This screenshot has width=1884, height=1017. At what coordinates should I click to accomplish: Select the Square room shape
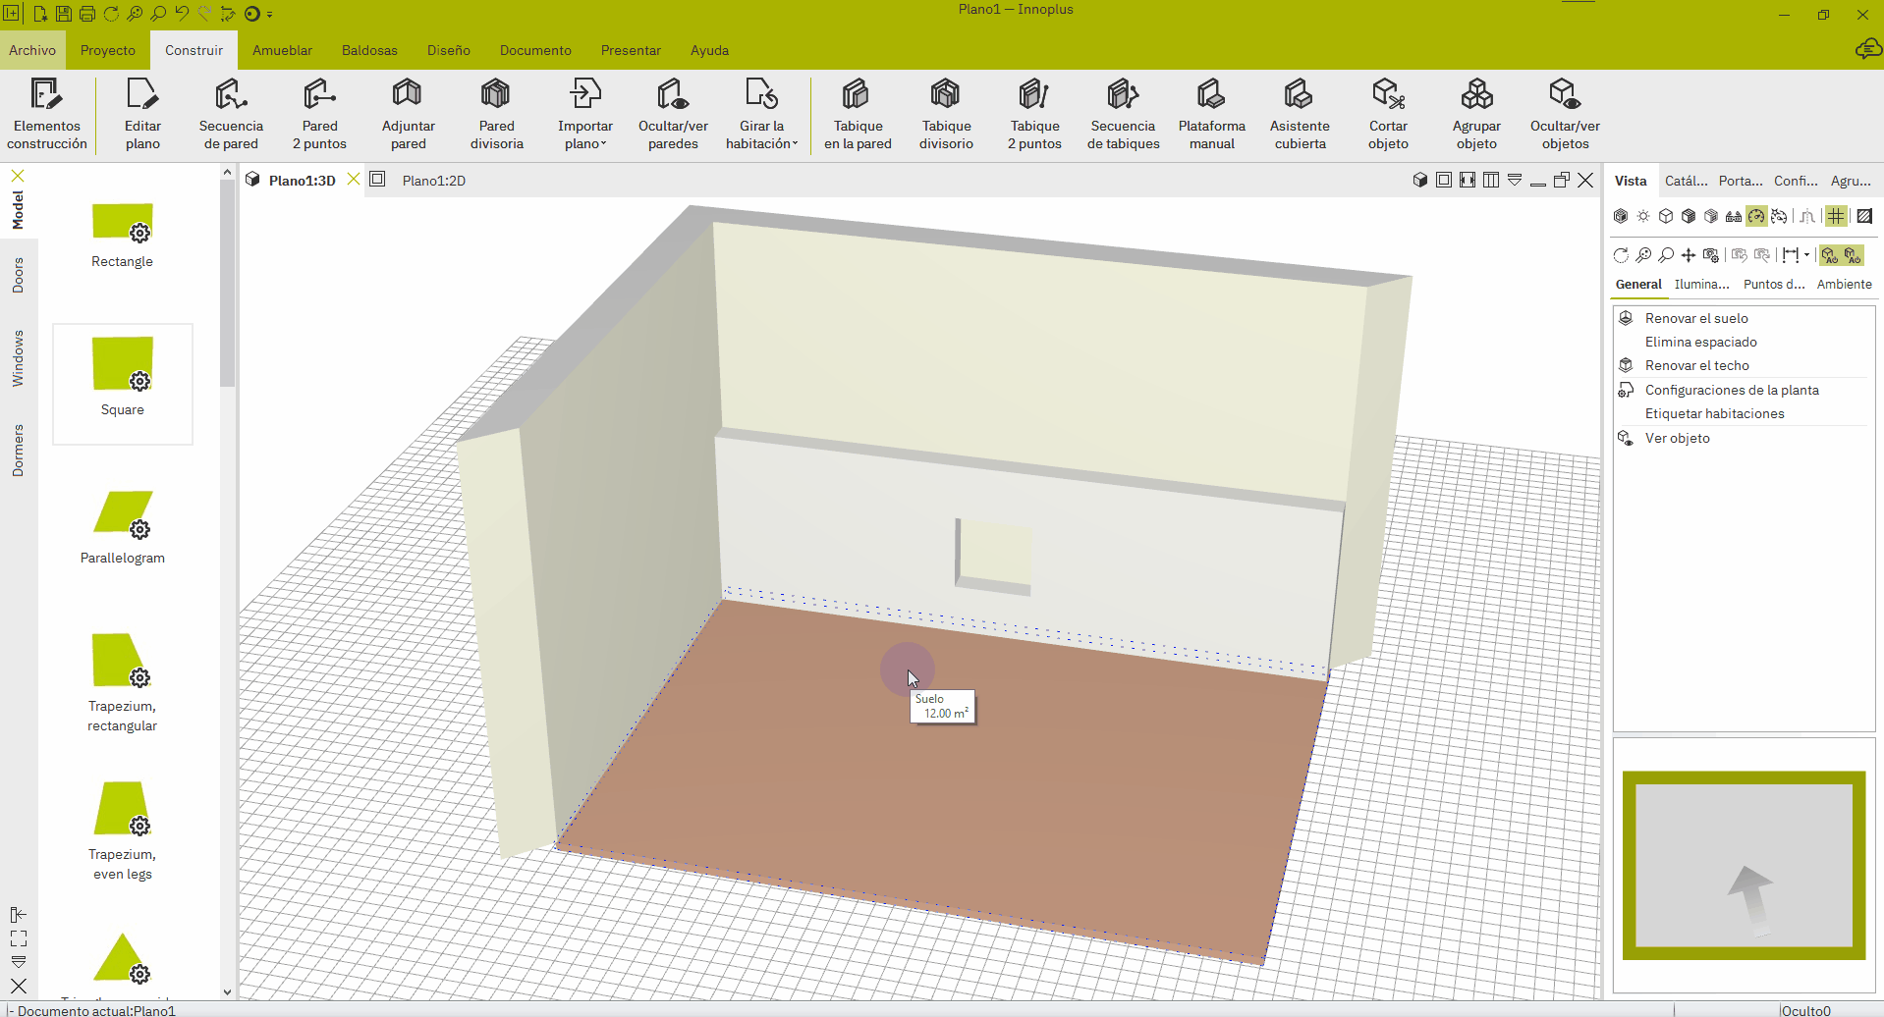(123, 383)
